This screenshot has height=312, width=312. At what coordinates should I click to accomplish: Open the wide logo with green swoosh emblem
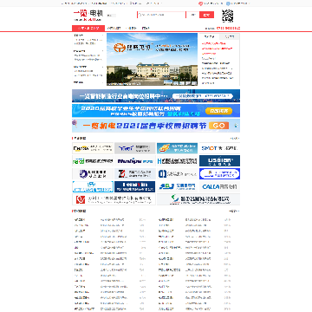(198, 199)
